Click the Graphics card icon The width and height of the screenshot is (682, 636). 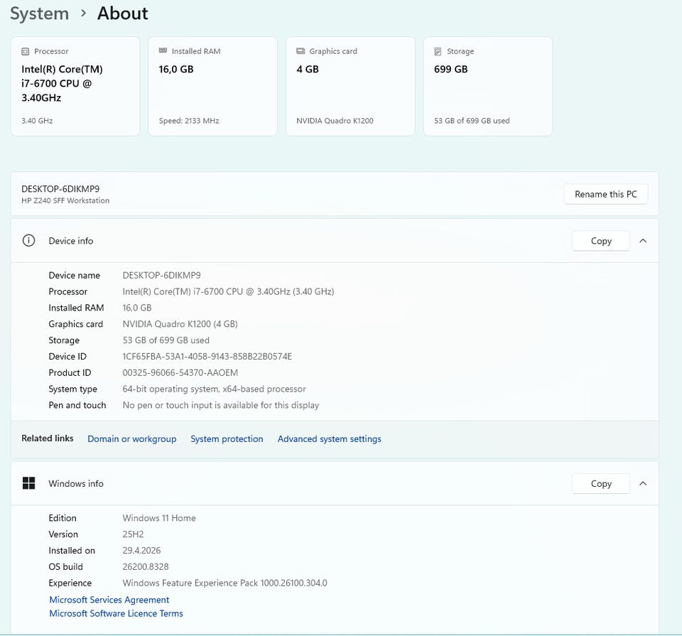pyautogui.click(x=301, y=51)
